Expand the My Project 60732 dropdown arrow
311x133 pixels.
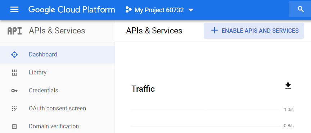coord(191,10)
